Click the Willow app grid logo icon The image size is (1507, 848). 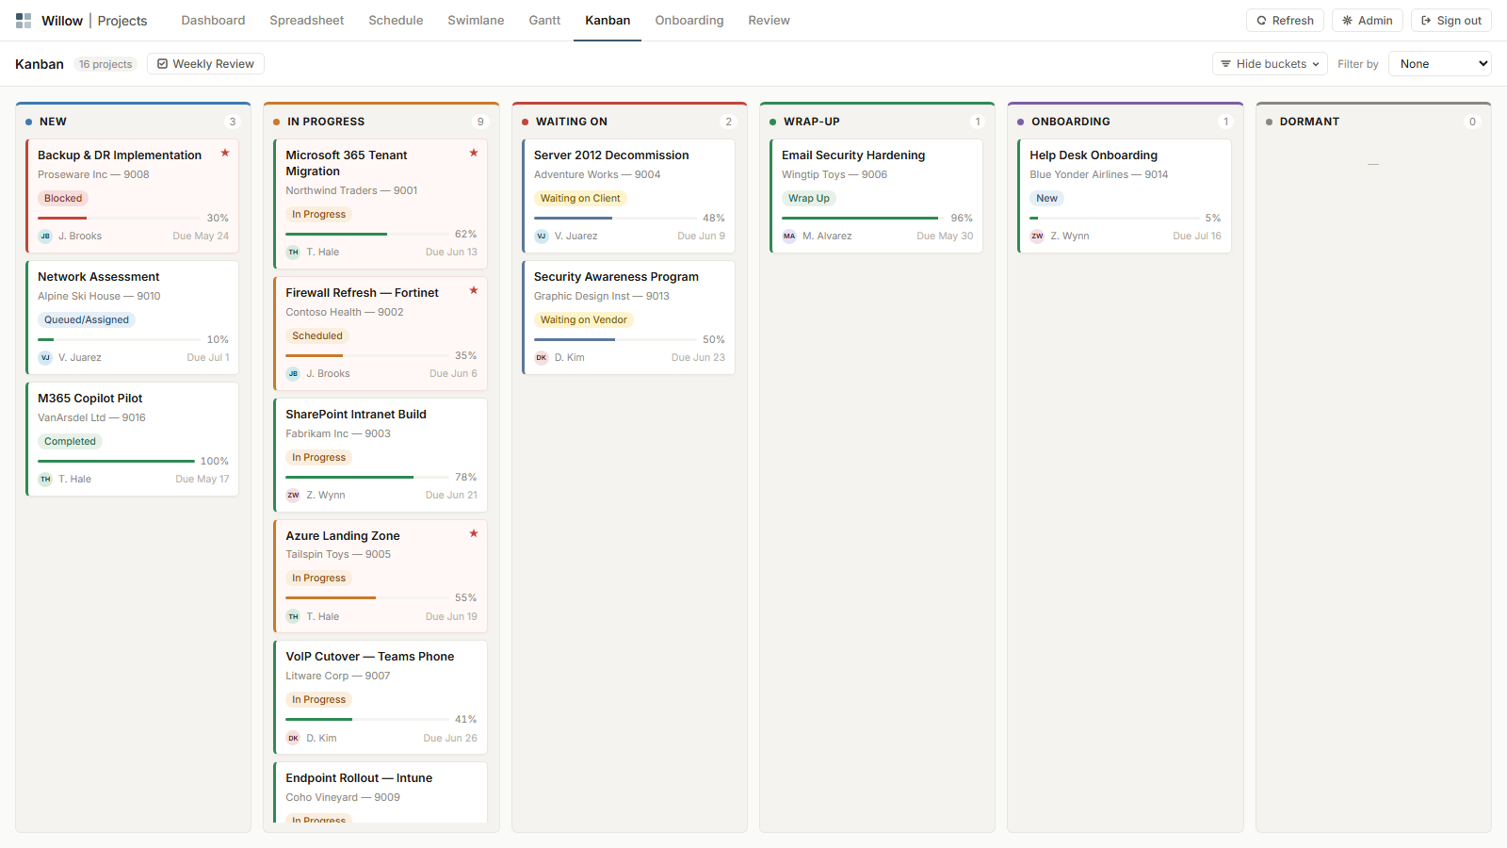point(24,21)
